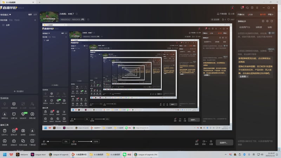Click 热度 heat indicator
Screen dimensions: 281x158
coord(263,14)
